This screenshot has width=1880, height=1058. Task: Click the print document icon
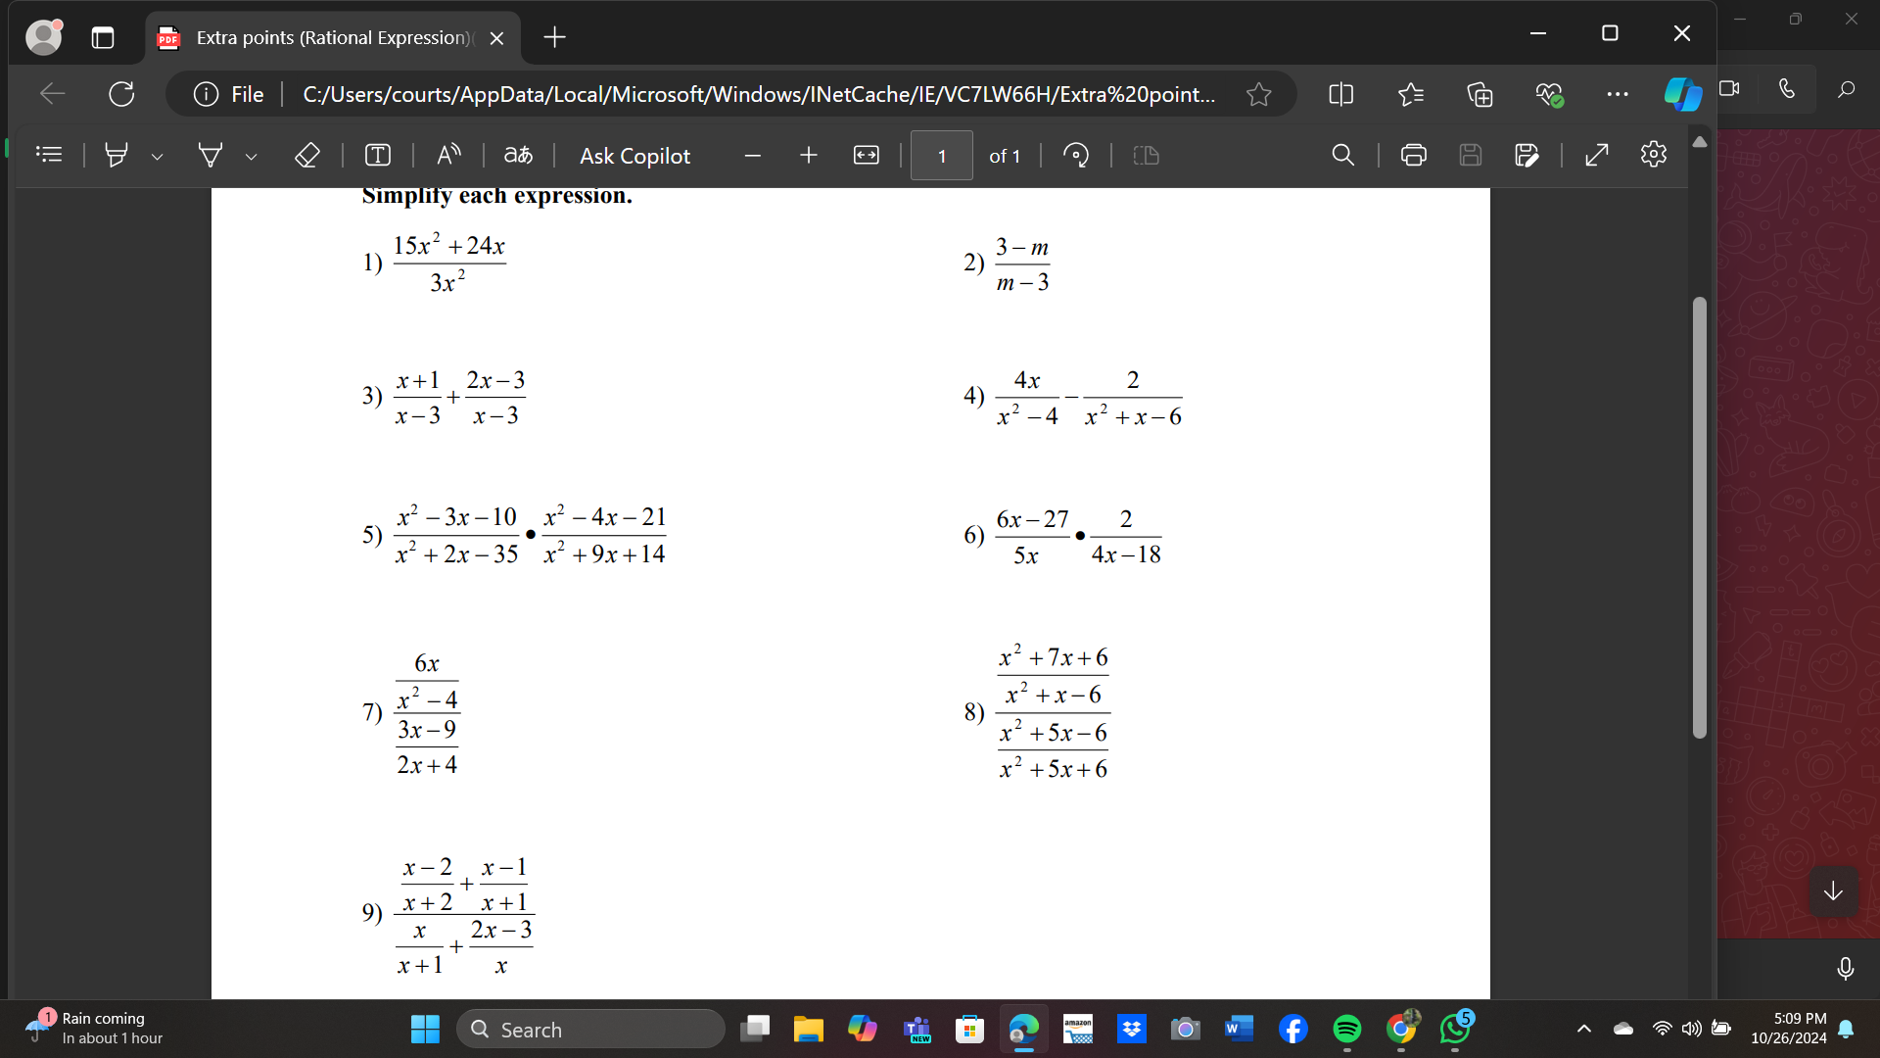(1413, 155)
